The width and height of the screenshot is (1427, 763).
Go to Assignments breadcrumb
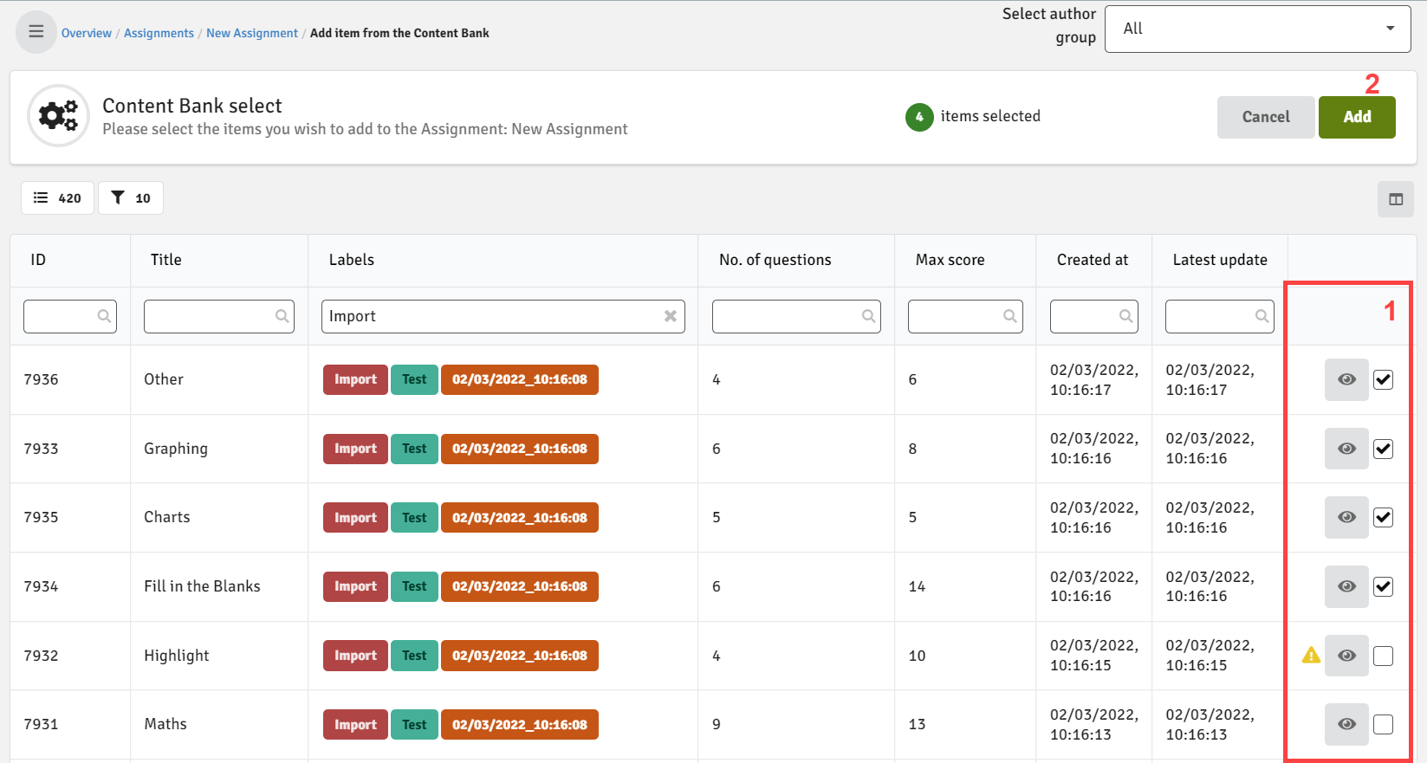[x=159, y=33]
